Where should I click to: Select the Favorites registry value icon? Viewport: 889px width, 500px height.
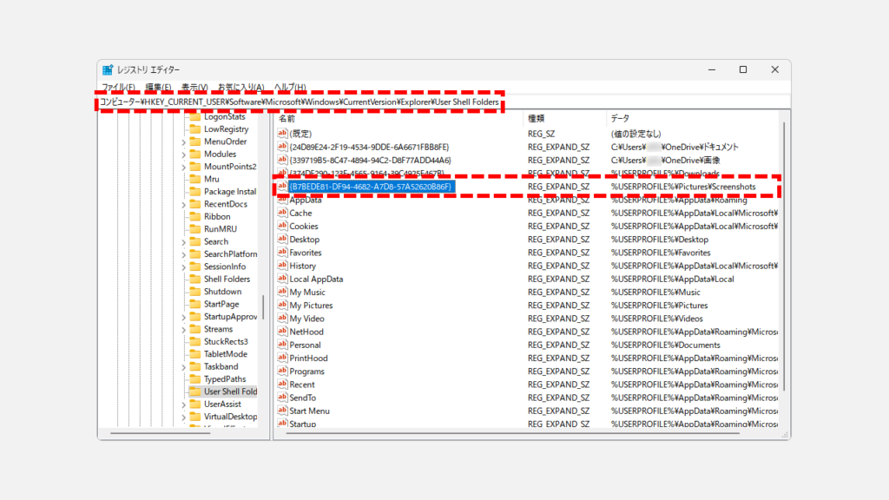pyautogui.click(x=282, y=253)
